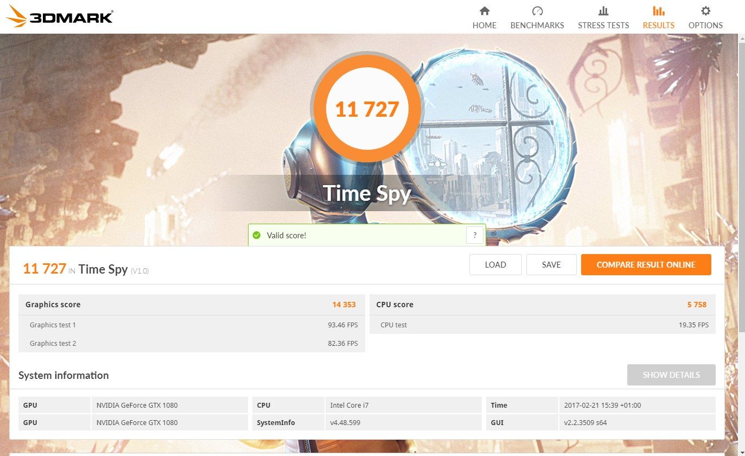Click the Graphics test 2 row label
The image size is (745, 456).
click(53, 343)
